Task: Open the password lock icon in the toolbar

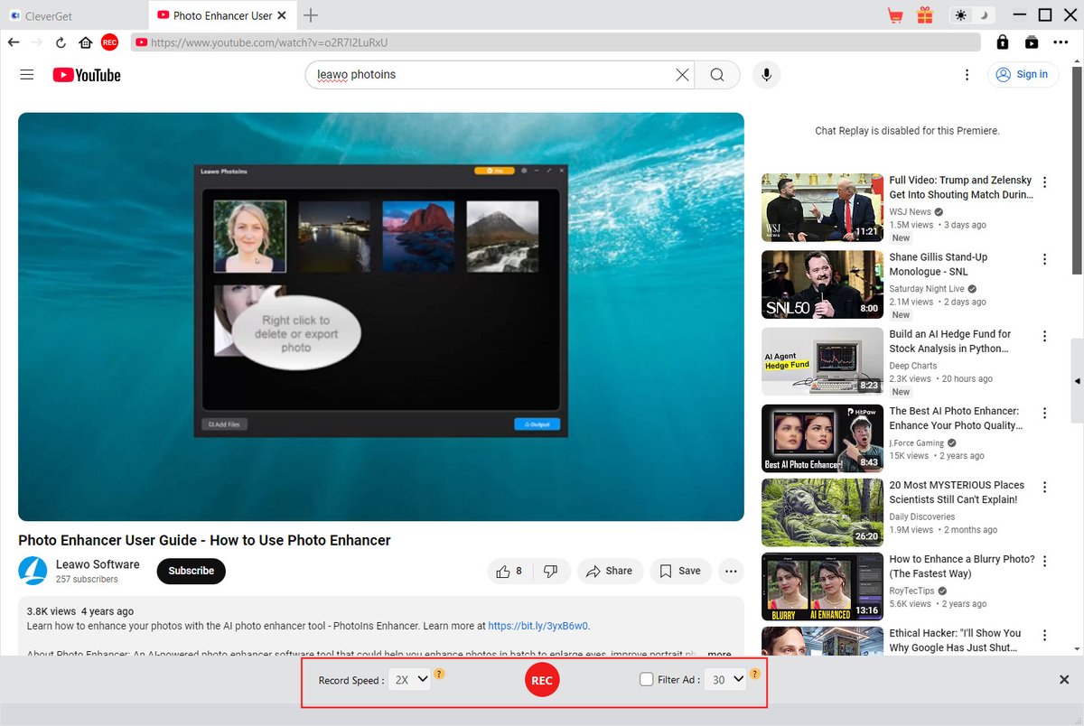Action: 1001,42
